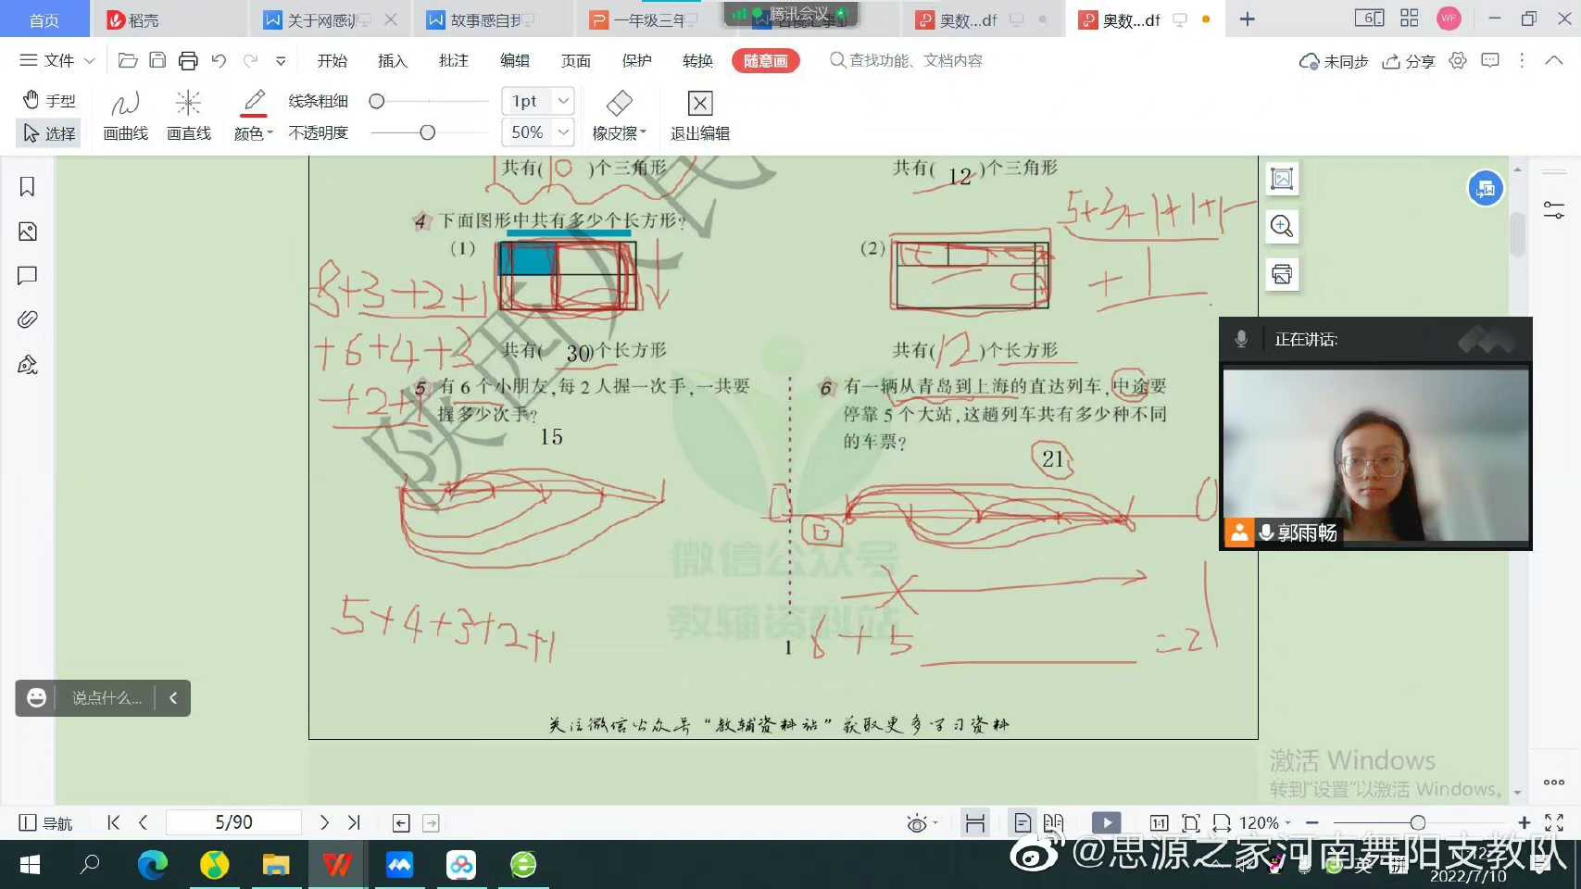Image resolution: width=1581 pixels, height=889 pixels.
Task: Select two-page view mode
Action: pyautogui.click(x=1053, y=822)
